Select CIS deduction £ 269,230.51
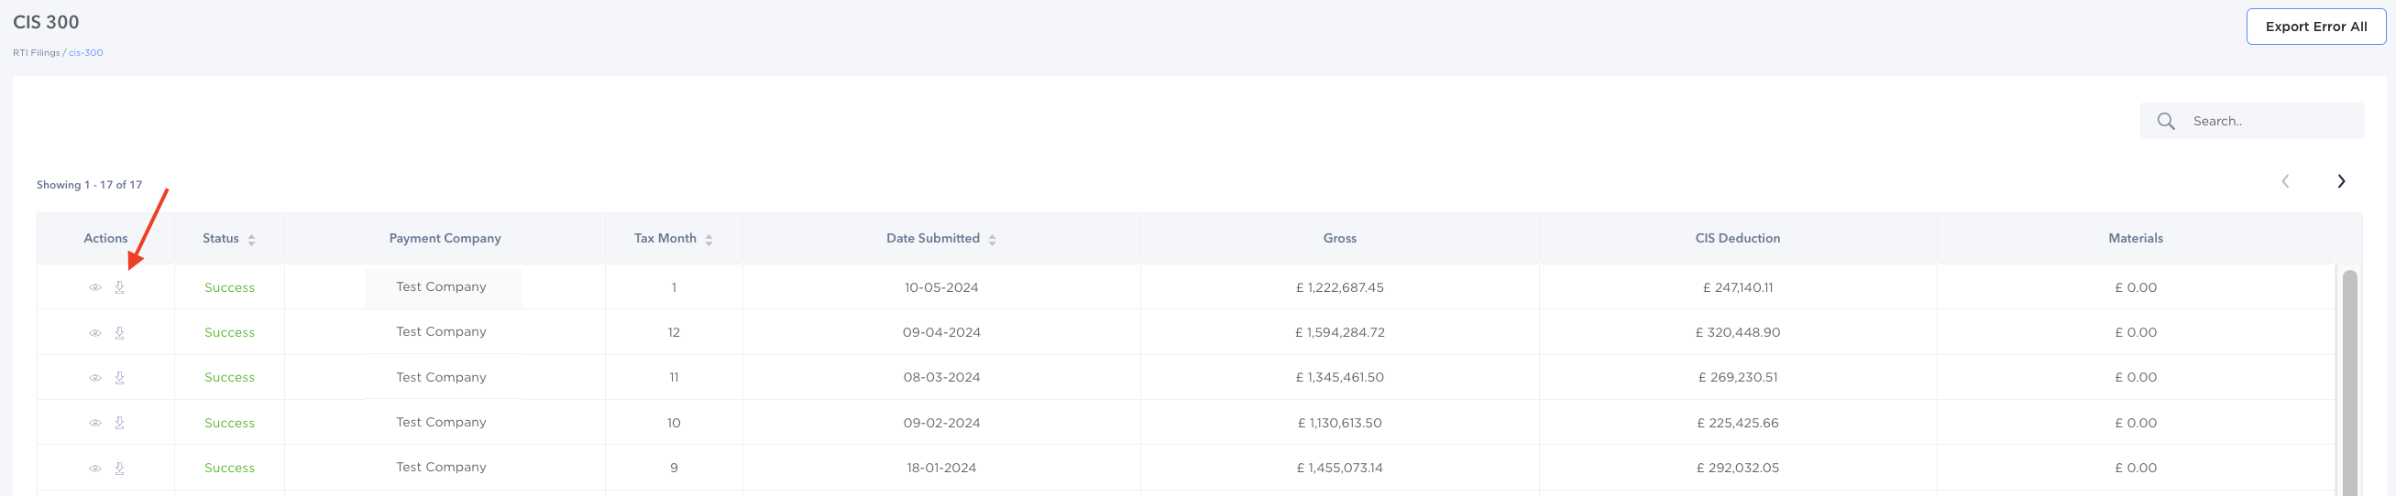This screenshot has width=2396, height=496. pyautogui.click(x=1738, y=377)
